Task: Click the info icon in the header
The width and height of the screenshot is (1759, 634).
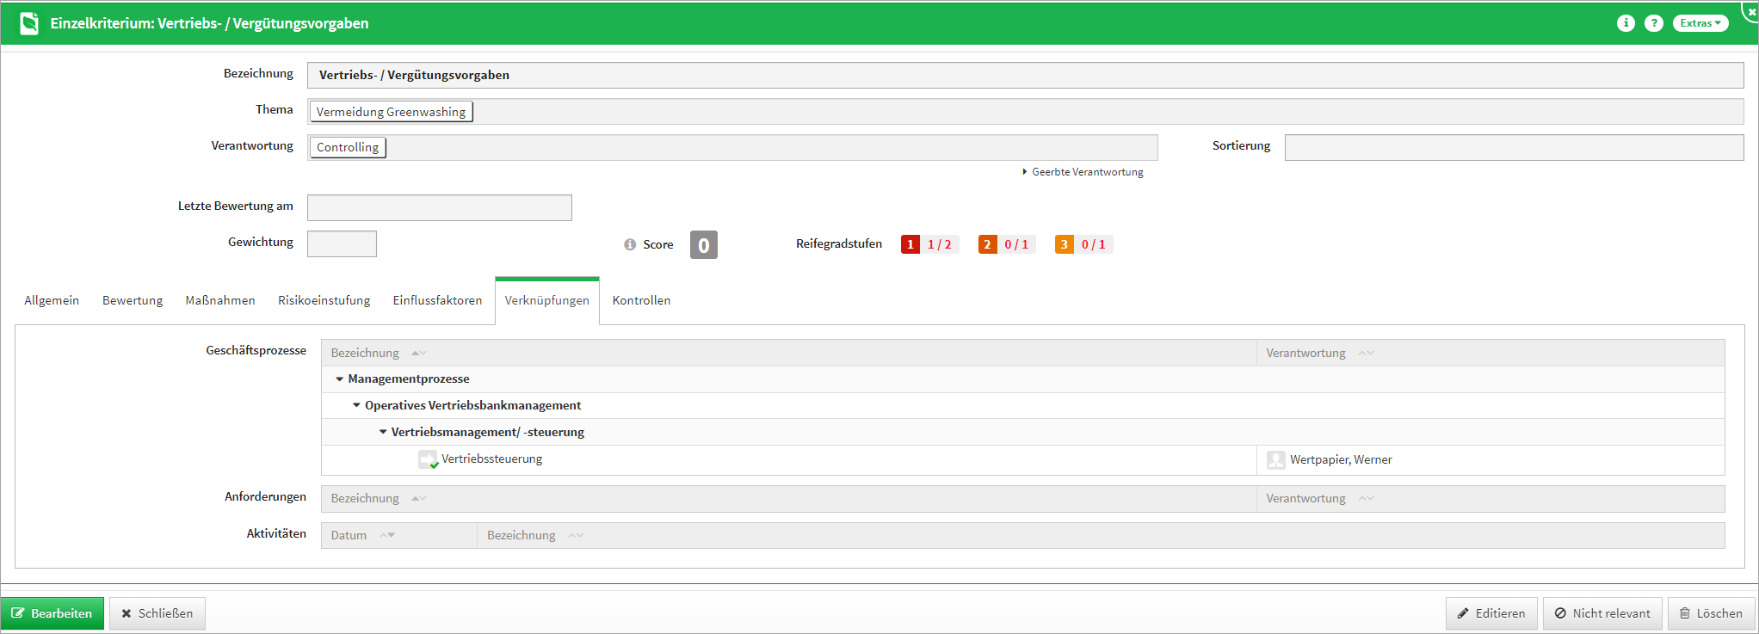Action: click(x=1625, y=23)
